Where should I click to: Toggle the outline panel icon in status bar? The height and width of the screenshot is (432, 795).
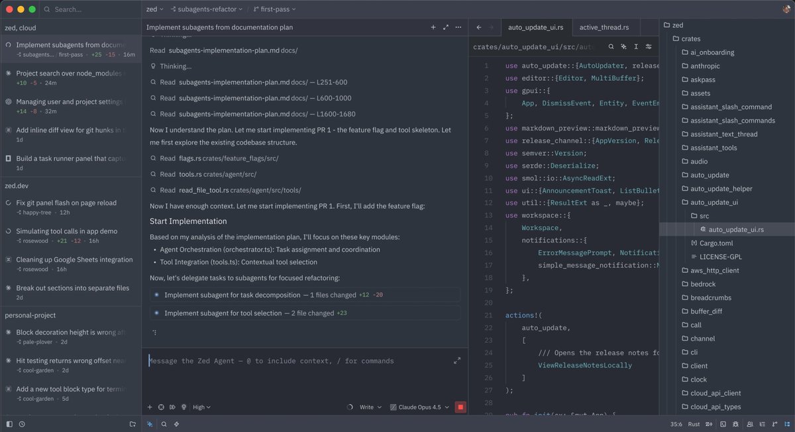[762, 424]
